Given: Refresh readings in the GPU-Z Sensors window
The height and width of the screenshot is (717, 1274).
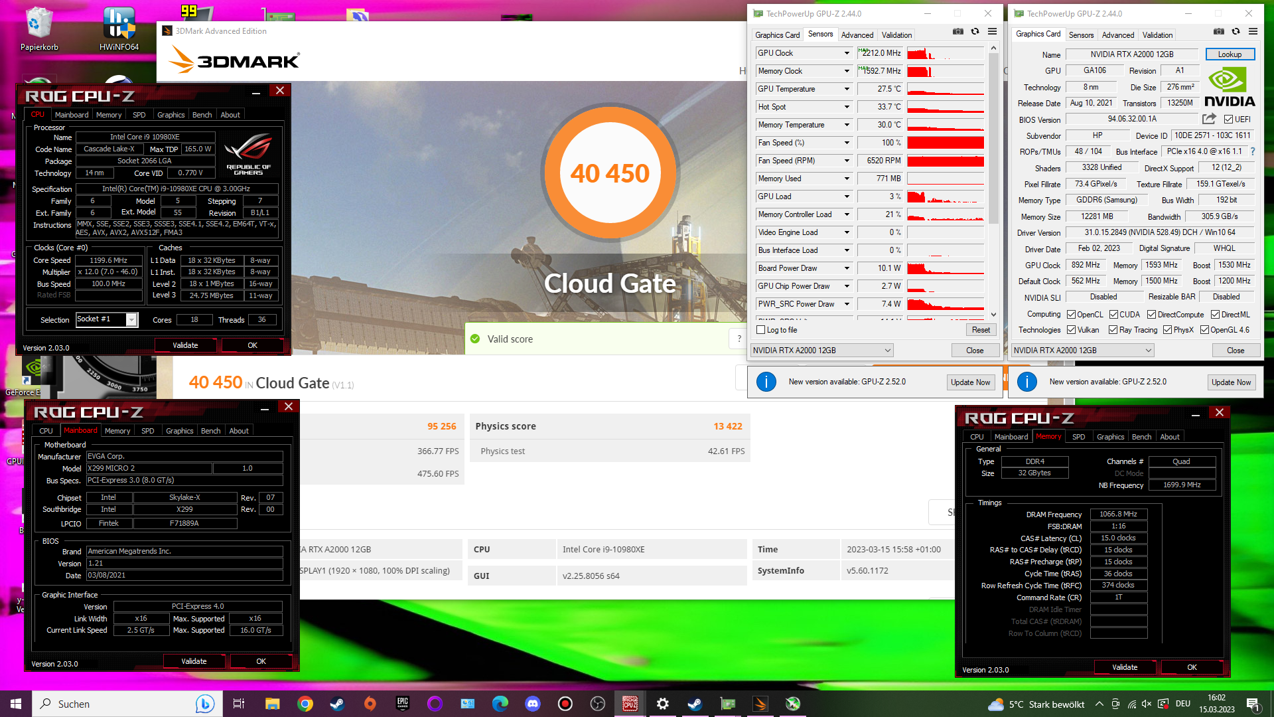Looking at the screenshot, I should pyautogui.click(x=975, y=31).
